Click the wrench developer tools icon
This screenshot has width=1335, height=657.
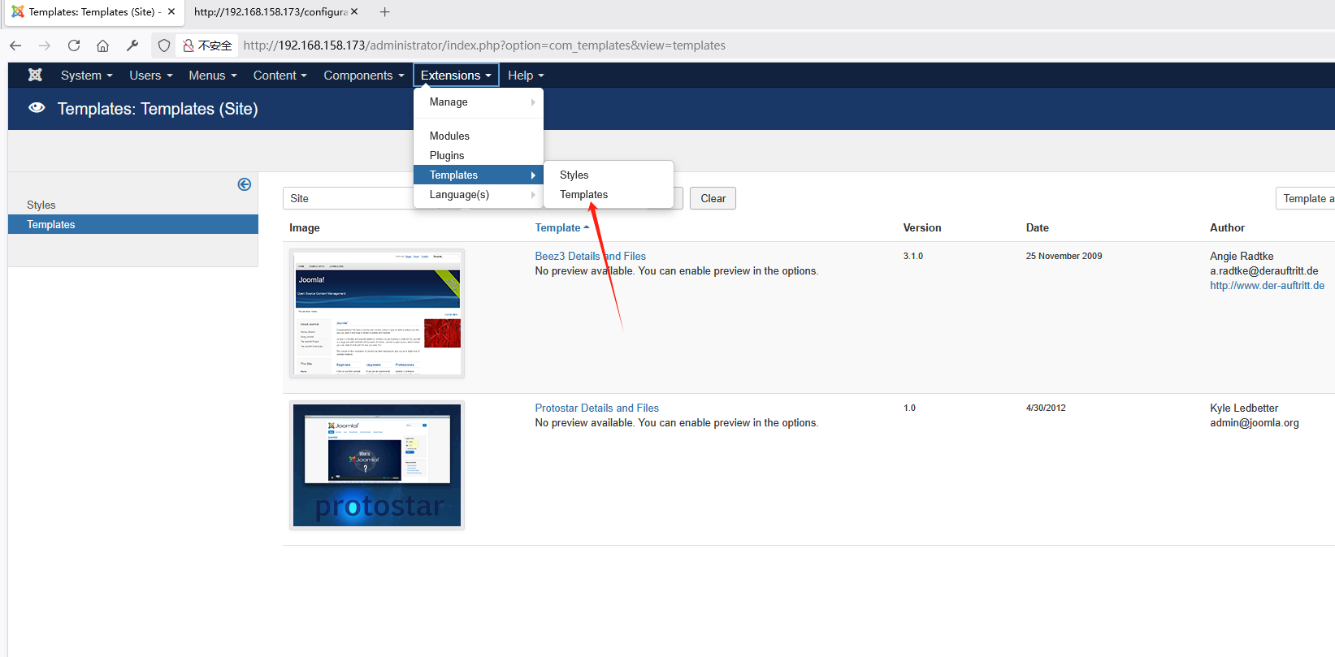click(x=132, y=45)
